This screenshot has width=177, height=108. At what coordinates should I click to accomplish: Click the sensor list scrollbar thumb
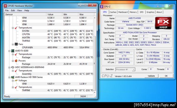pos(95,64)
